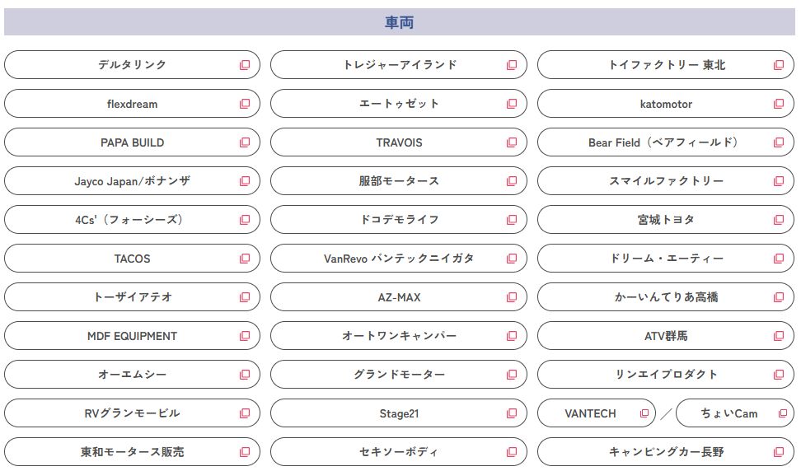Click the new-window icon next to TACOS

pos(245,259)
